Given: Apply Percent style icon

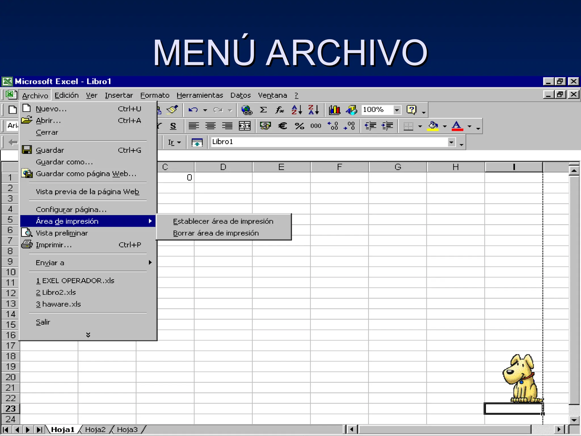Looking at the screenshot, I should point(299,126).
